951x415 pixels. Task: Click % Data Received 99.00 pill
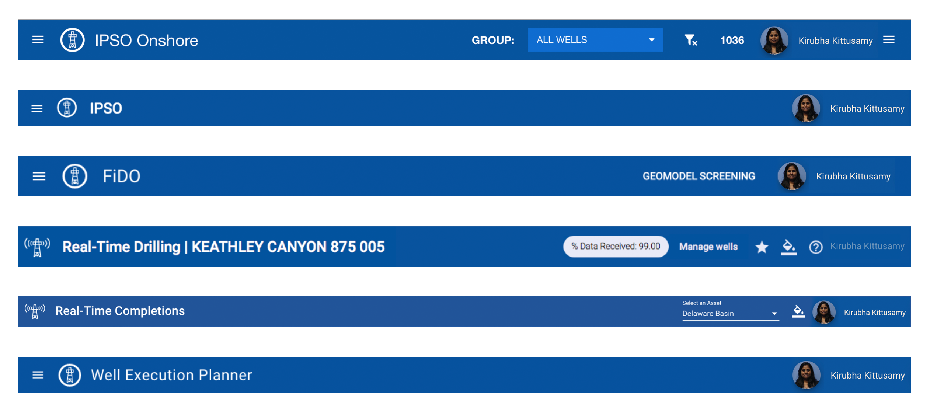click(616, 246)
